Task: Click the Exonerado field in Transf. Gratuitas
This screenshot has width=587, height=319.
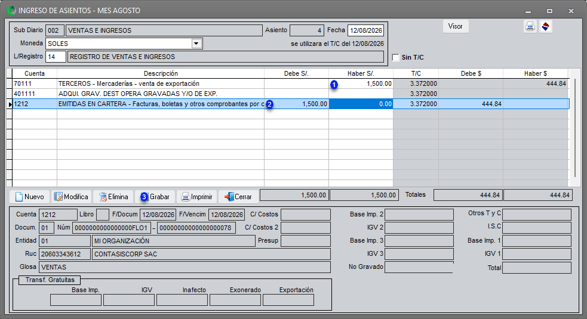Action: (235, 300)
